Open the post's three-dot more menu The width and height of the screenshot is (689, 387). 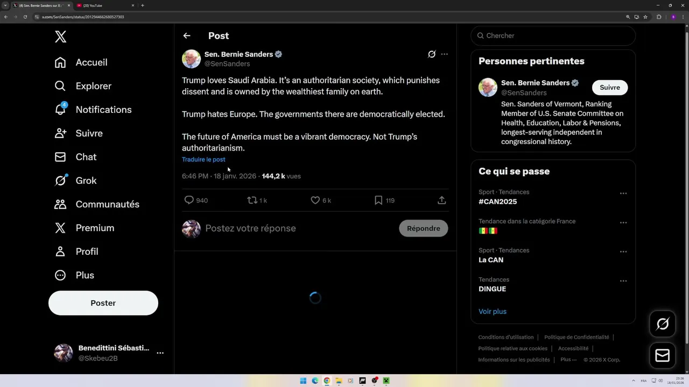click(444, 54)
